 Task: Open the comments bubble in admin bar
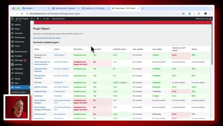click(x=39, y=18)
